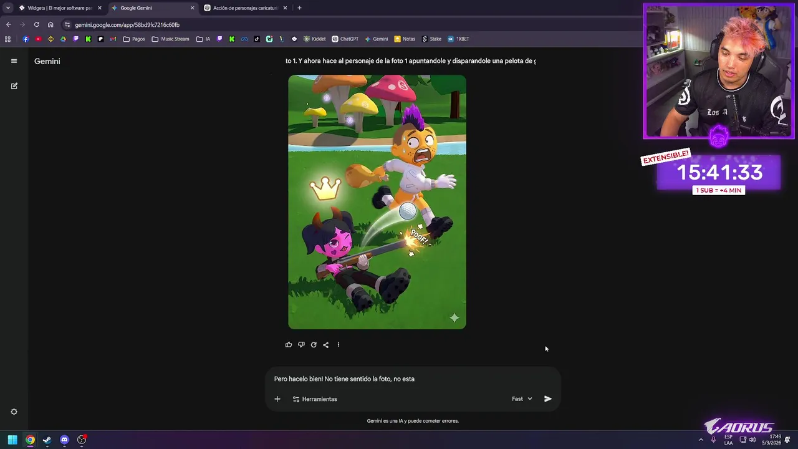Screen dimensions: 798x449
Task: Expand the tab search dropdown
Action: coord(7,8)
